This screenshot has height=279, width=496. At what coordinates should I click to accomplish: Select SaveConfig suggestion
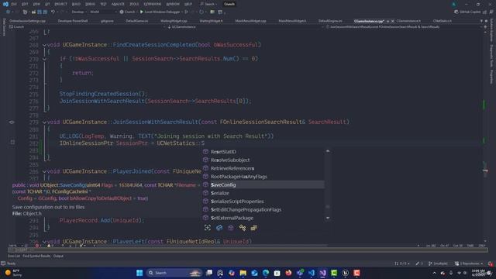point(263,184)
